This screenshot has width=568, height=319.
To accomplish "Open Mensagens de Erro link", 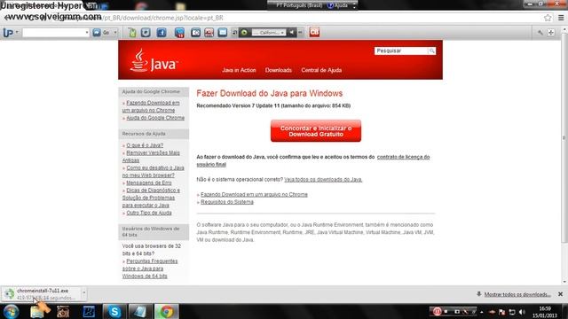I will (x=149, y=183).
